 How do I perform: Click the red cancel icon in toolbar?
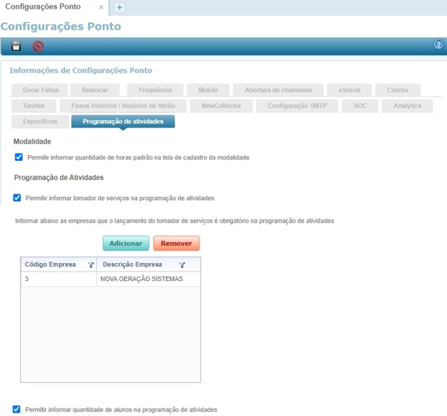tap(38, 46)
